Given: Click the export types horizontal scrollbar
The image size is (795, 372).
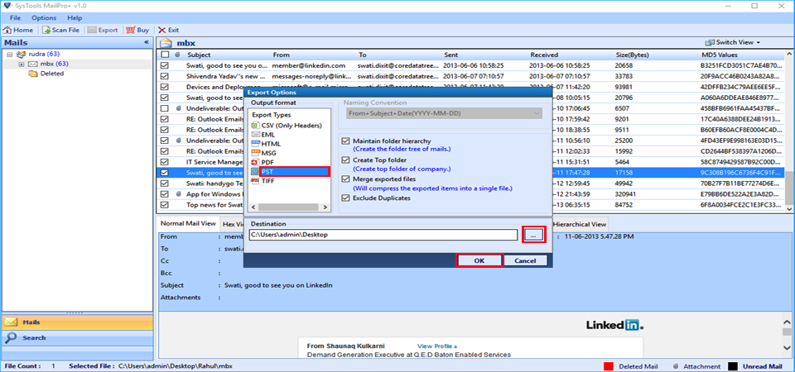Looking at the screenshot, I should [288, 207].
